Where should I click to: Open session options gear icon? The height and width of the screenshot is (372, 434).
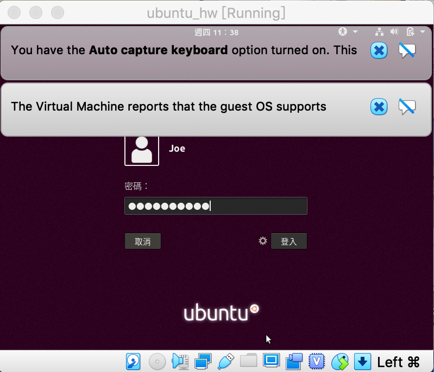[x=263, y=241]
